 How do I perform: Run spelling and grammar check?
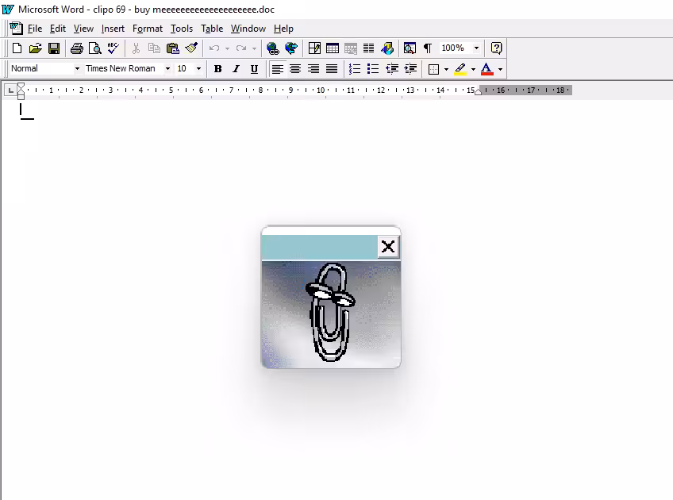pos(113,48)
